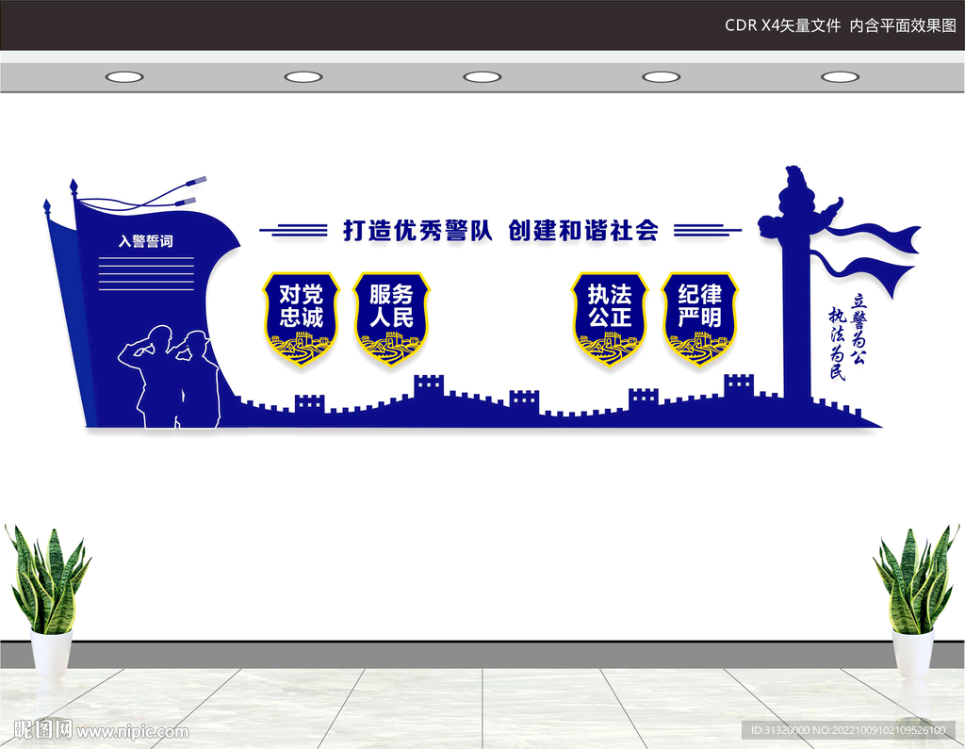This screenshot has height=749, width=965.
Task: Click the www.nipic.com watermark link
Action: tap(132, 732)
